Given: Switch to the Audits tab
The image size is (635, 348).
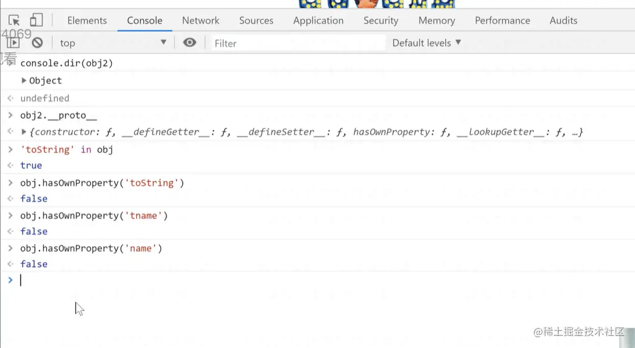Looking at the screenshot, I should [x=563, y=20].
